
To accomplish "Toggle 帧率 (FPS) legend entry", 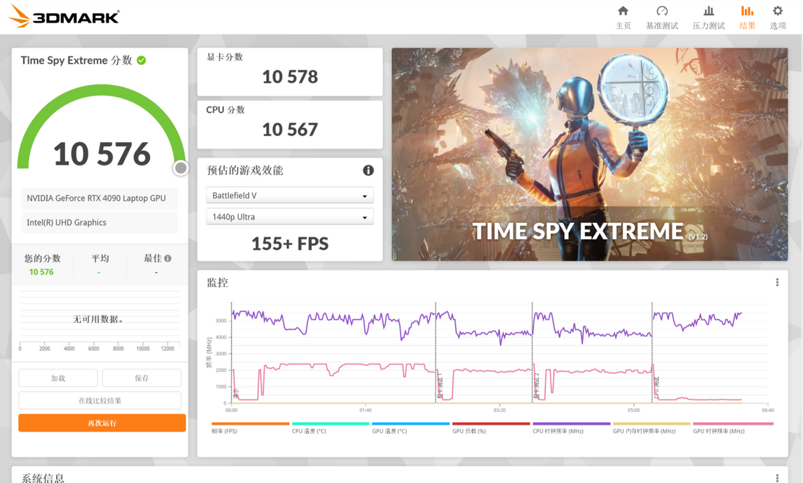I will tap(250, 428).
